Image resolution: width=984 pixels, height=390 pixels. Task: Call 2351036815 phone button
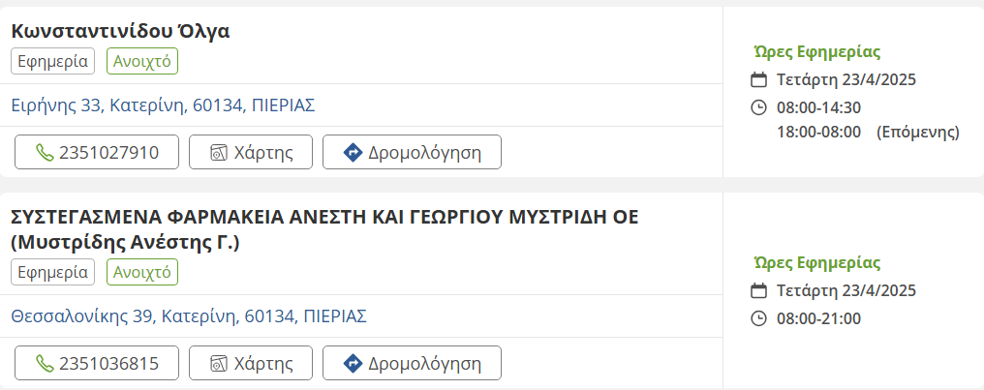(x=97, y=364)
